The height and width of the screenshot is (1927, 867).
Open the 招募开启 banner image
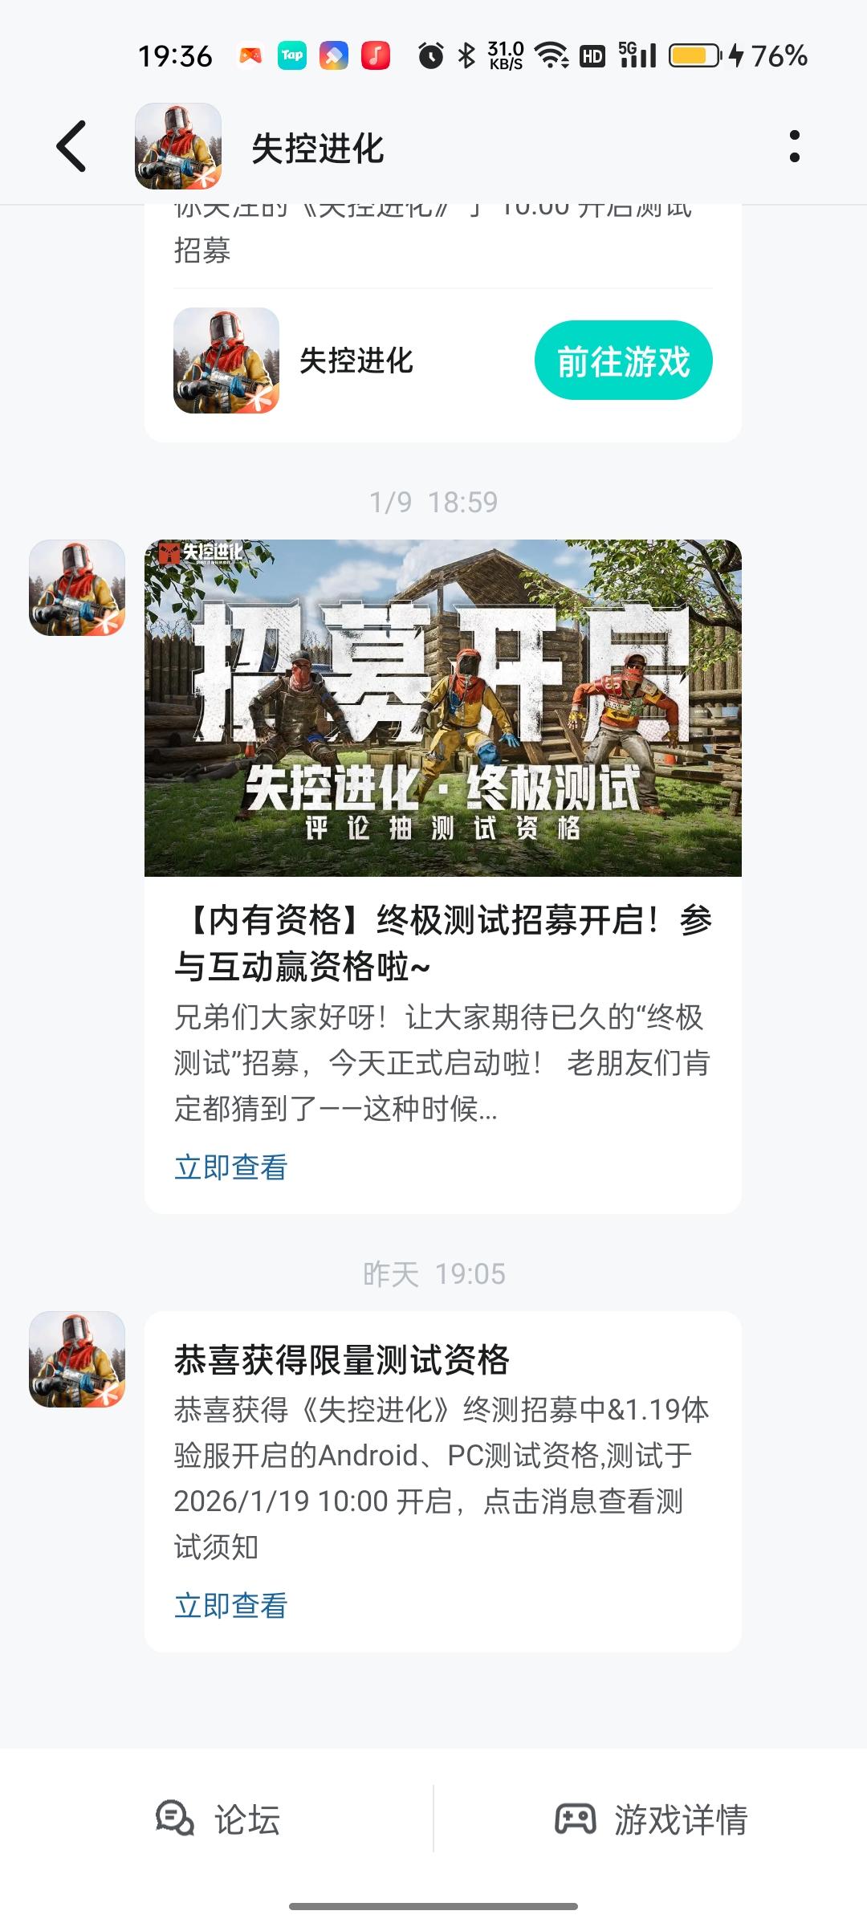(443, 707)
